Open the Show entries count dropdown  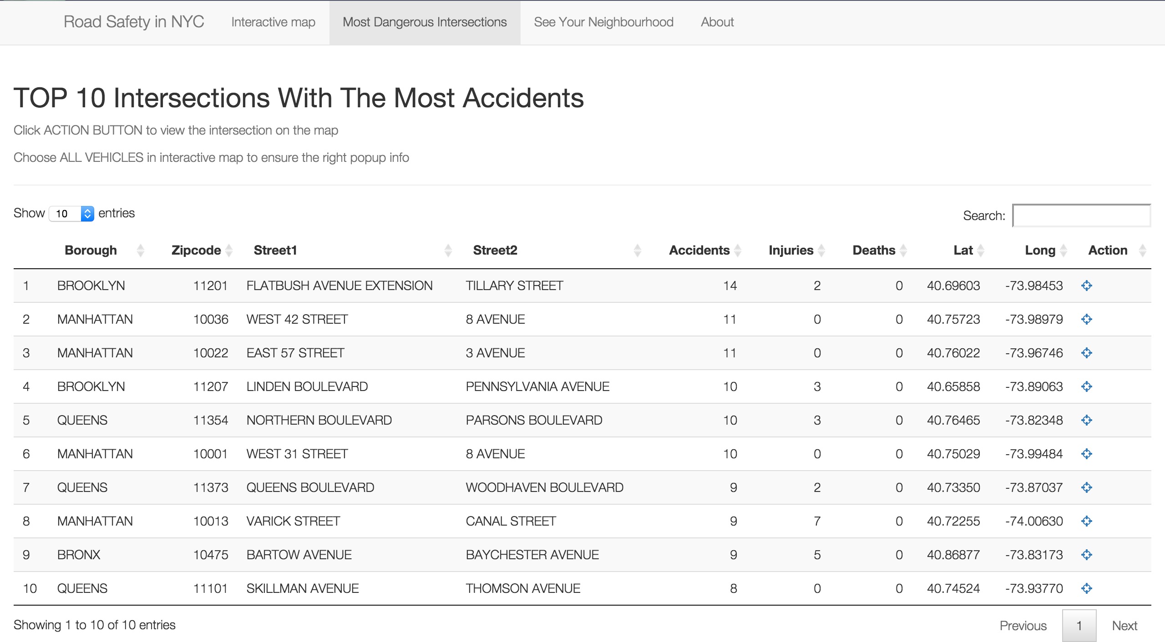click(71, 213)
